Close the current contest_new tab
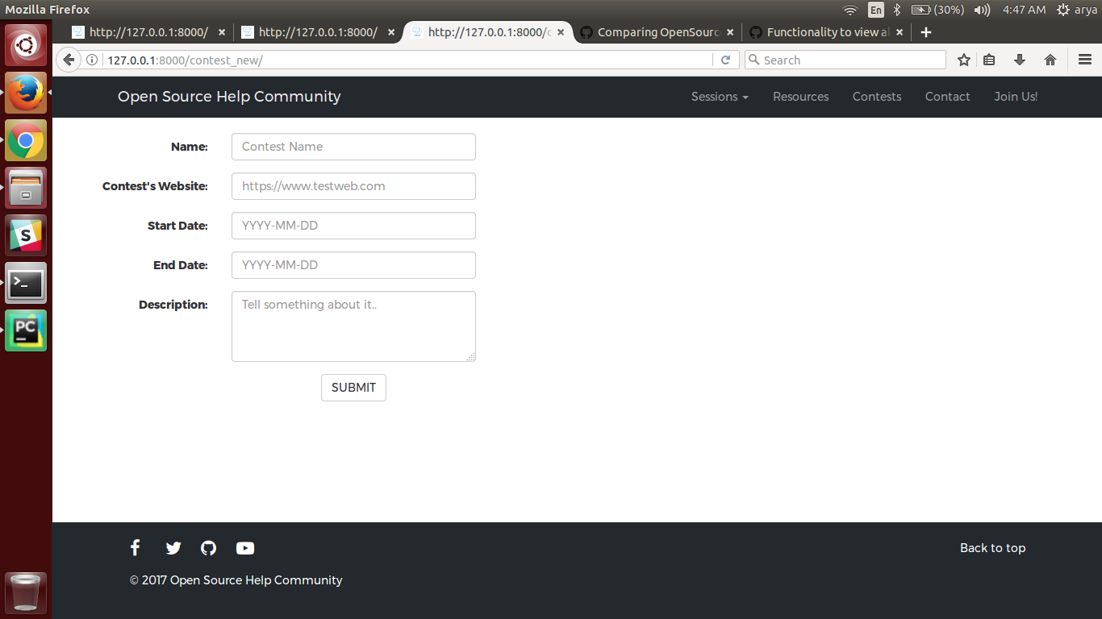Screen dimensions: 1102x619 pos(561,32)
